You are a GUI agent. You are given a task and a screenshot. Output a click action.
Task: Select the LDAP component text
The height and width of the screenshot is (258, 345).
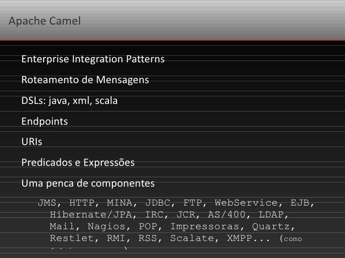click(271, 215)
